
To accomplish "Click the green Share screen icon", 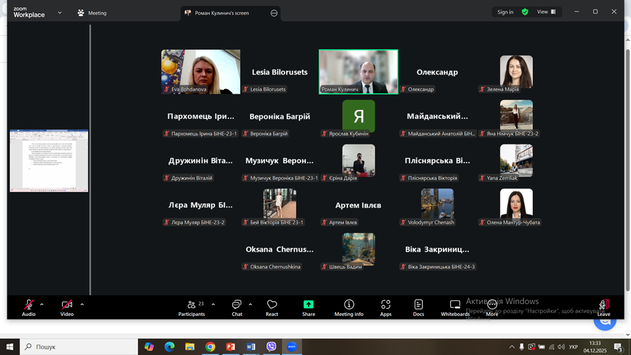I will click(309, 305).
